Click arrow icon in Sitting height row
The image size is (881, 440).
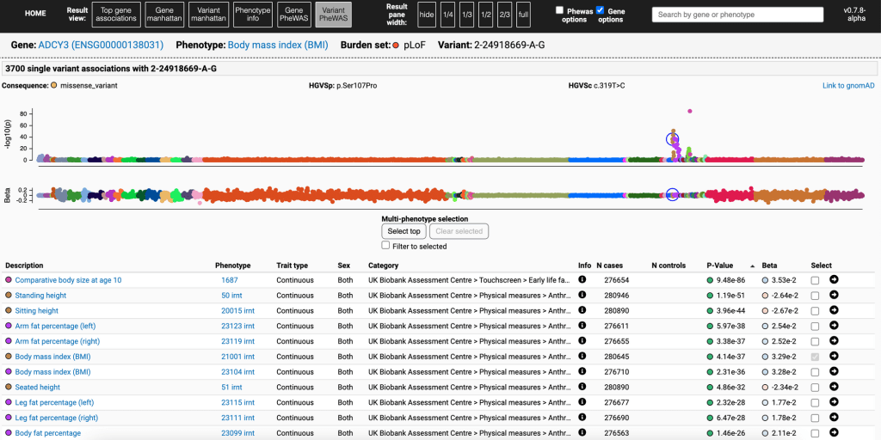[x=834, y=310]
